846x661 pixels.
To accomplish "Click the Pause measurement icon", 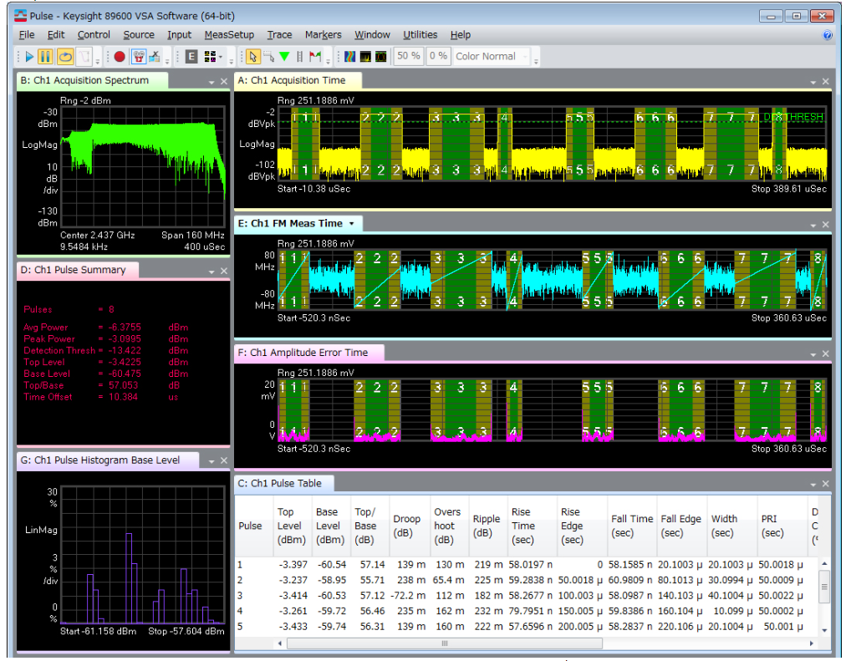I will (46, 57).
